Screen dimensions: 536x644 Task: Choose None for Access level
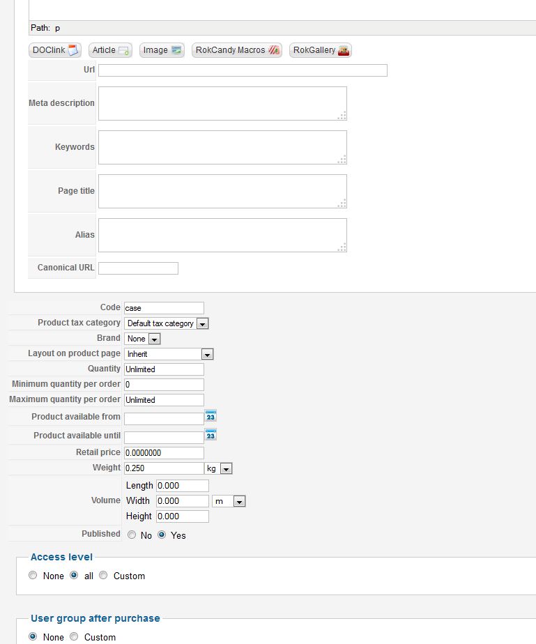(x=33, y=576)
